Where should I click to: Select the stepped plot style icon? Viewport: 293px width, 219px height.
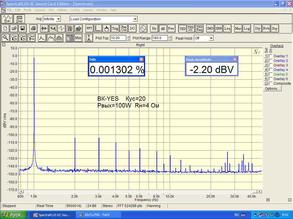tap(51, 38)
